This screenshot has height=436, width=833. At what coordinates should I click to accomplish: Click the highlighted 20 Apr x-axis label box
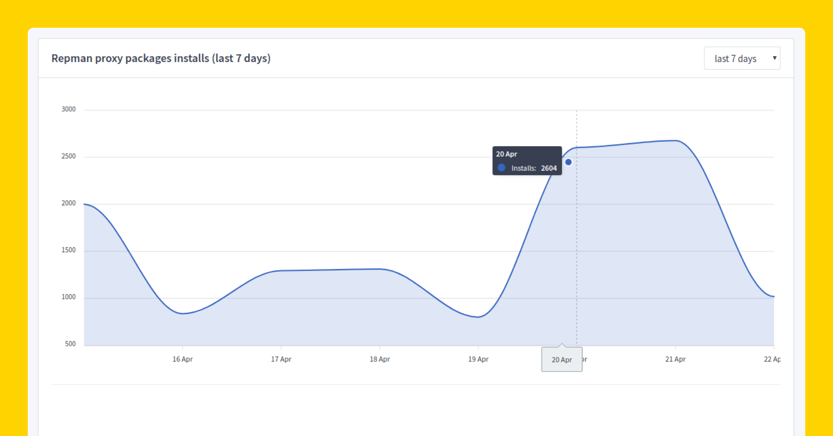562,360
